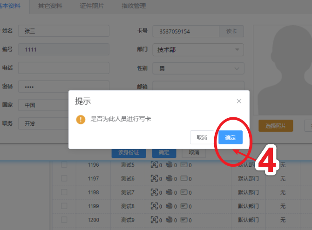Viewport: 312px width, 230px height.
Task: Click 取消 in the prompt dialog
Action: 202,137
